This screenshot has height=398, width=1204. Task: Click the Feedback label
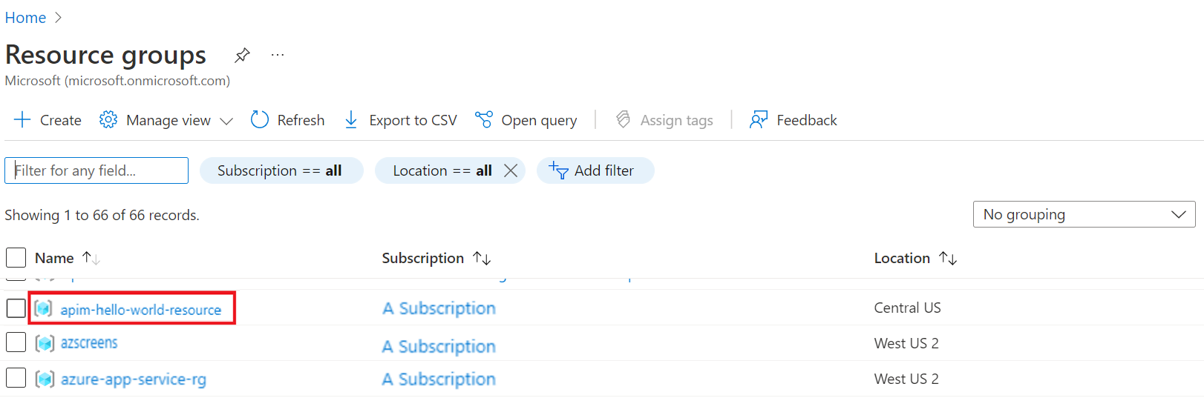pyautogui.click(x=807, y=120)
